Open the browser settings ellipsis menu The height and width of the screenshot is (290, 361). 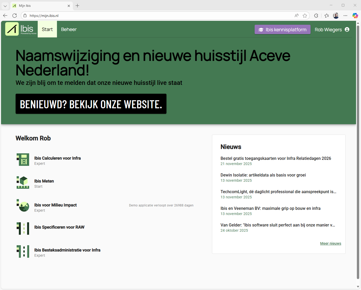[x=345, y=16]
